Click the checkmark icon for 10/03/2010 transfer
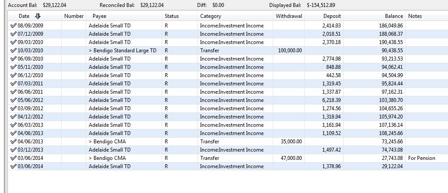This screenshot has height=193, width=448. coord(13,51)
